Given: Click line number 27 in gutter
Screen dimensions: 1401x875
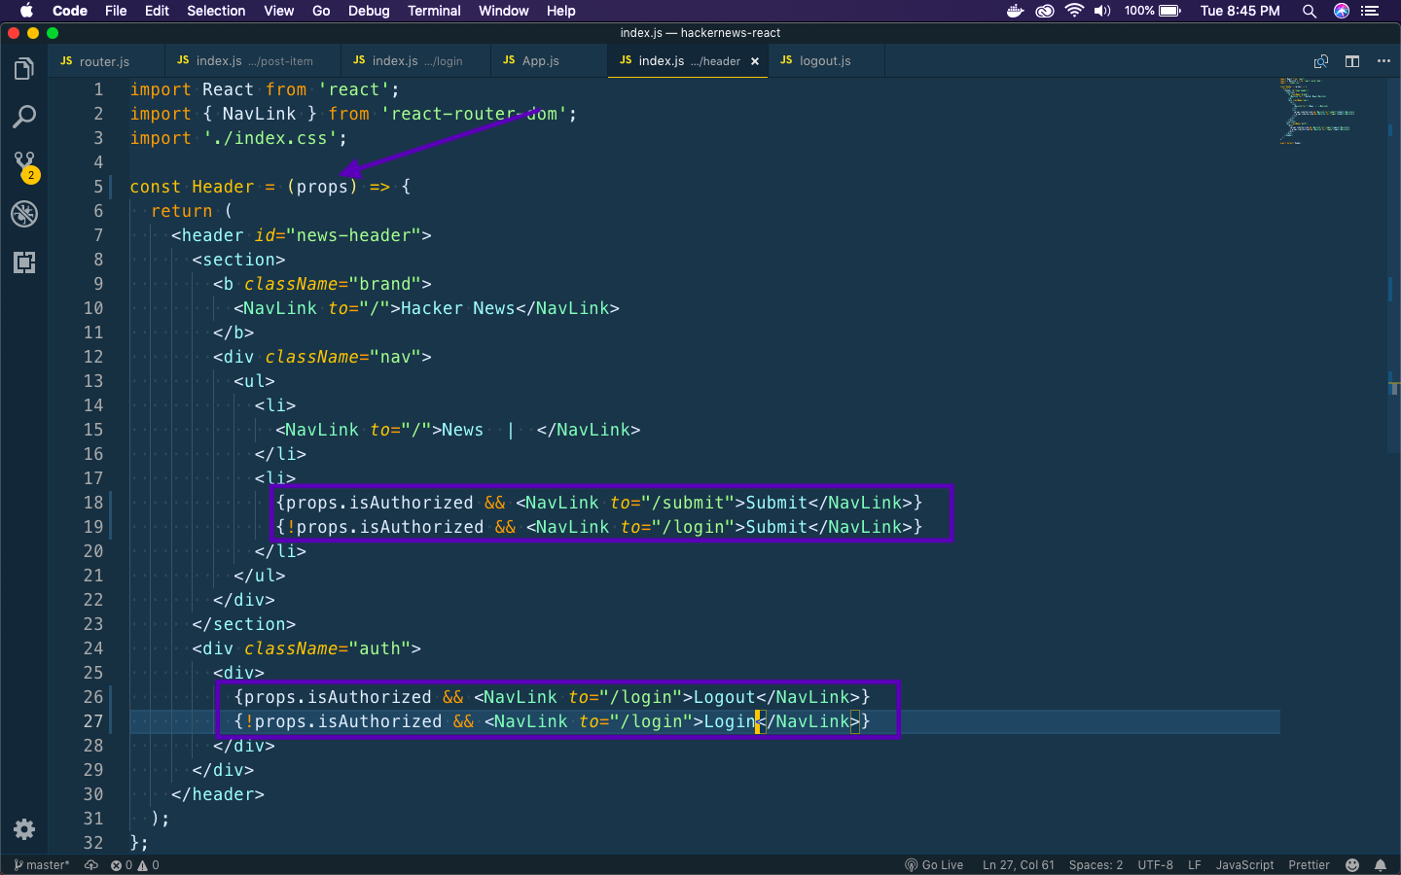Looking at the screenshot, I should [93, 721].
